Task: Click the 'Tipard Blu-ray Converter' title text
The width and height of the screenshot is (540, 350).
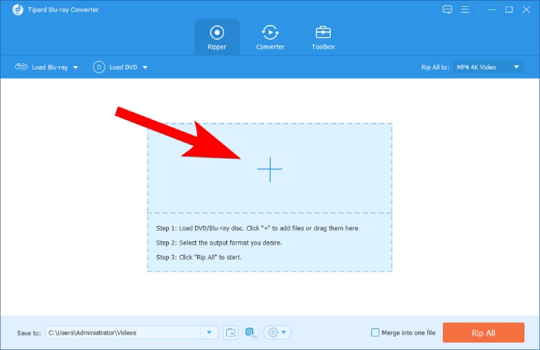Action: tap(63, 9)
